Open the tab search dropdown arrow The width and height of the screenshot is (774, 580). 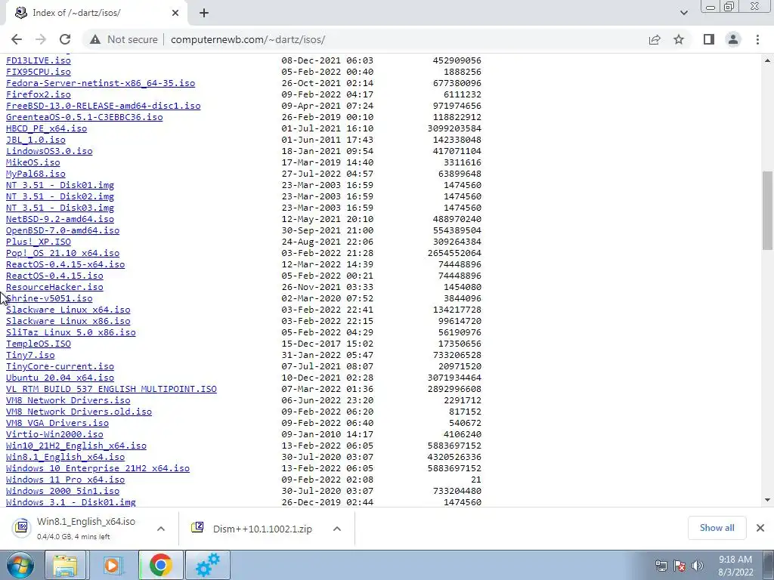(x=683, y=13)
